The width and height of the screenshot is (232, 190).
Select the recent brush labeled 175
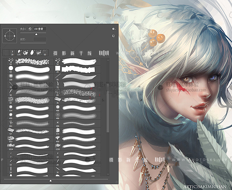[19, 53]
